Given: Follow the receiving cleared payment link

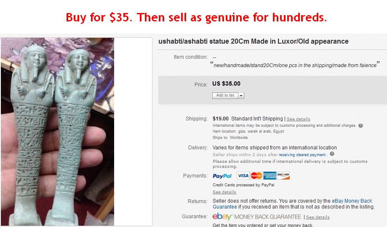Looking at the screenshot, I should (302, 155).
